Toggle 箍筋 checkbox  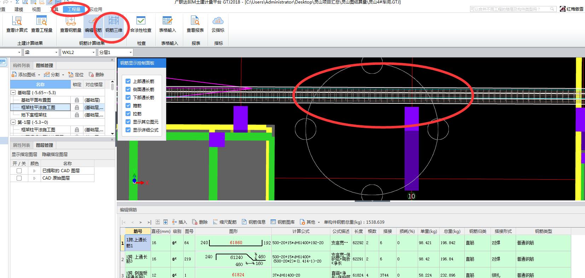[x=128, y=105]
